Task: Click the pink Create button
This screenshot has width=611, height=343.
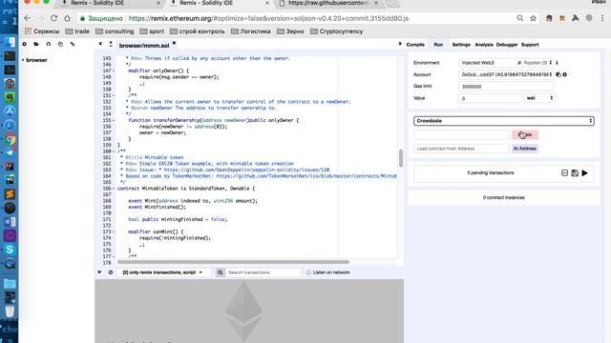Action: coord(525,134)
